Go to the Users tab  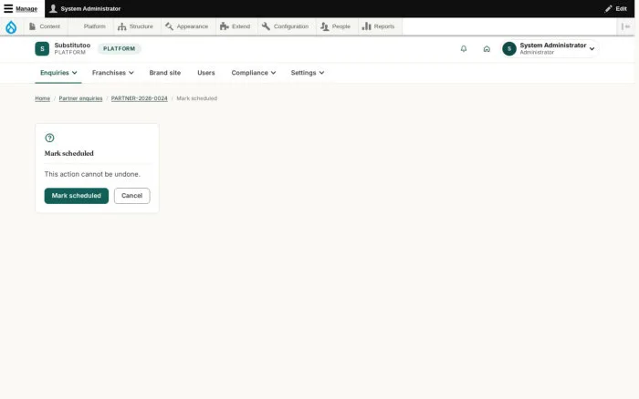pyautogui.click(x=206, y=73)
